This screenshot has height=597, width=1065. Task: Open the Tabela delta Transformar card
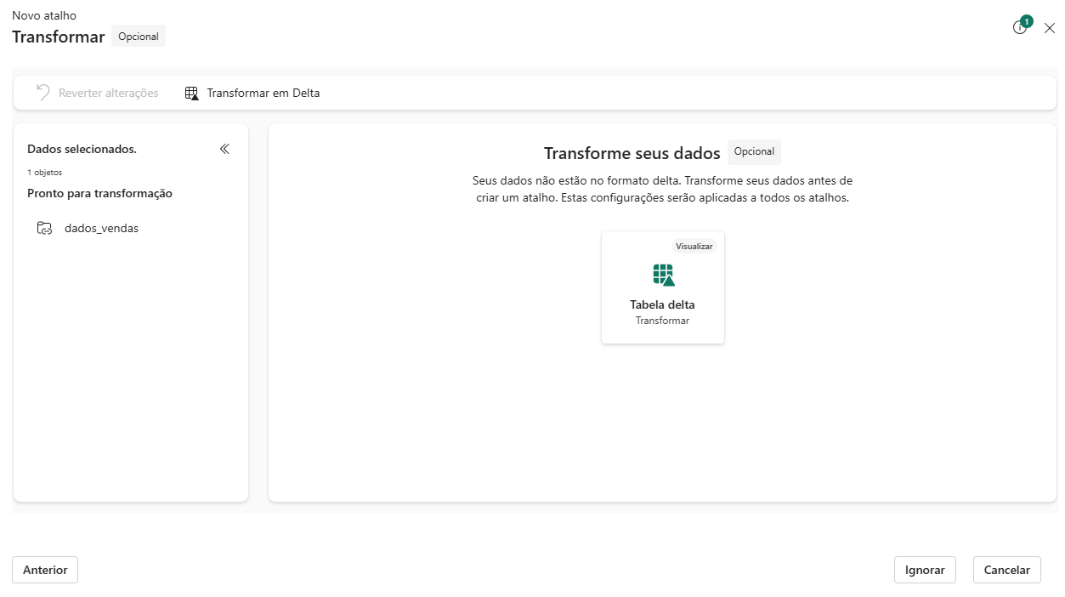point(663,287)
